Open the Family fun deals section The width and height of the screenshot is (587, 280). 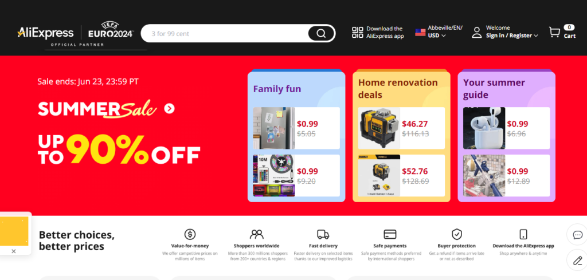(x=277, y=89)
